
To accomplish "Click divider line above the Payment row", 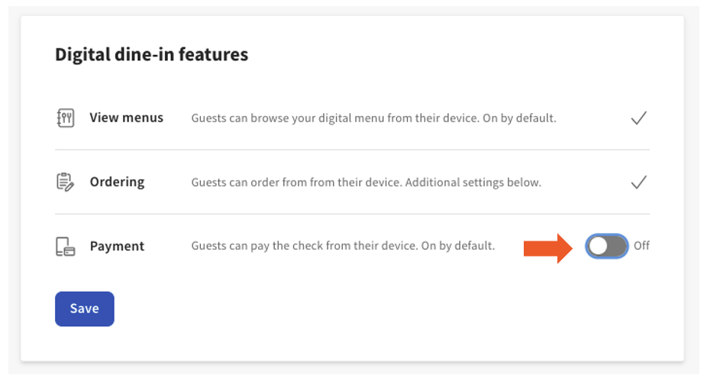I will point(352,215).
